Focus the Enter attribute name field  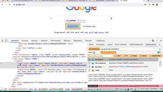pos(101,56)
